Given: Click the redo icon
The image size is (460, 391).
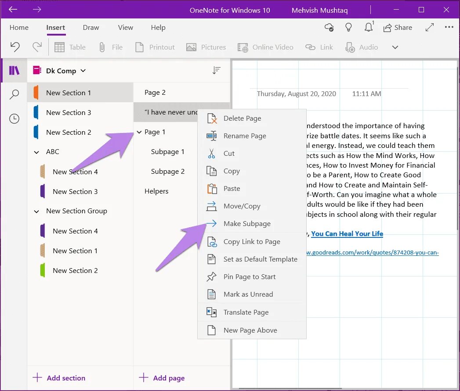Looking at the screenshot, I should click(37, 47).
